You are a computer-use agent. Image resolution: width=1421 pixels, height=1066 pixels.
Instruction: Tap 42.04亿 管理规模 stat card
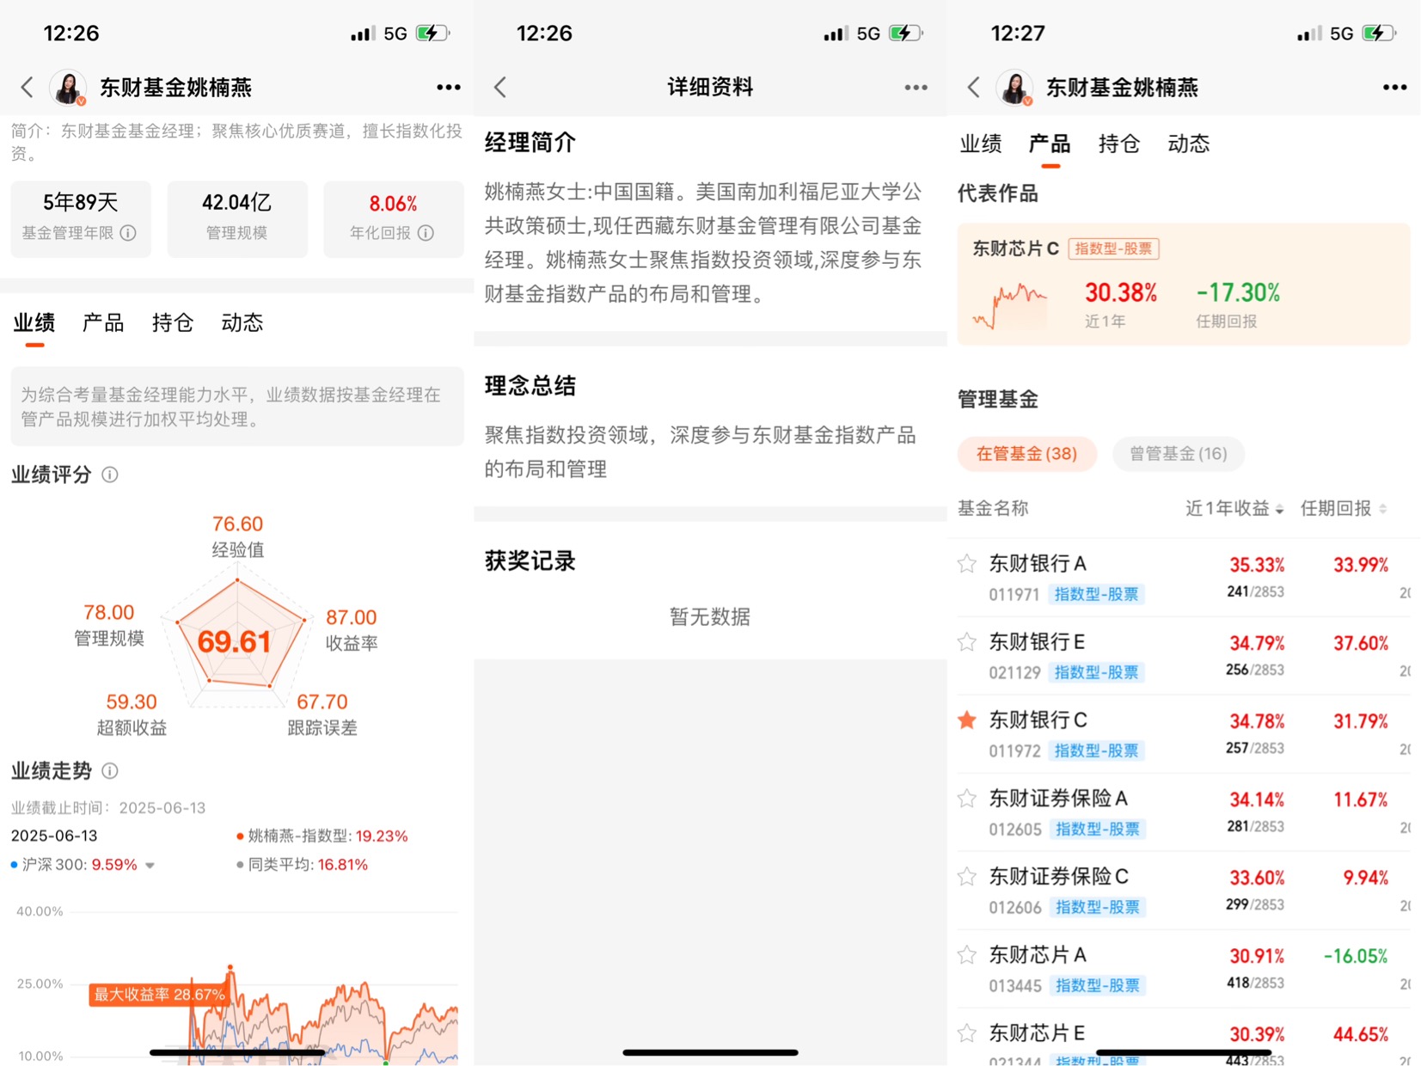click(x=237, y=218)
